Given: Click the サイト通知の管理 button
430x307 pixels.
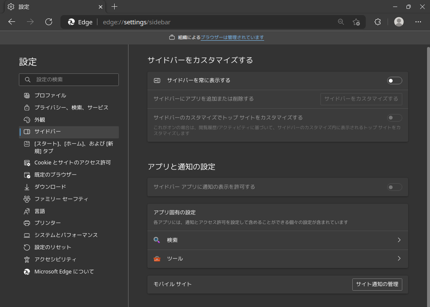Looking at the screenshot, I should [377, 284].
